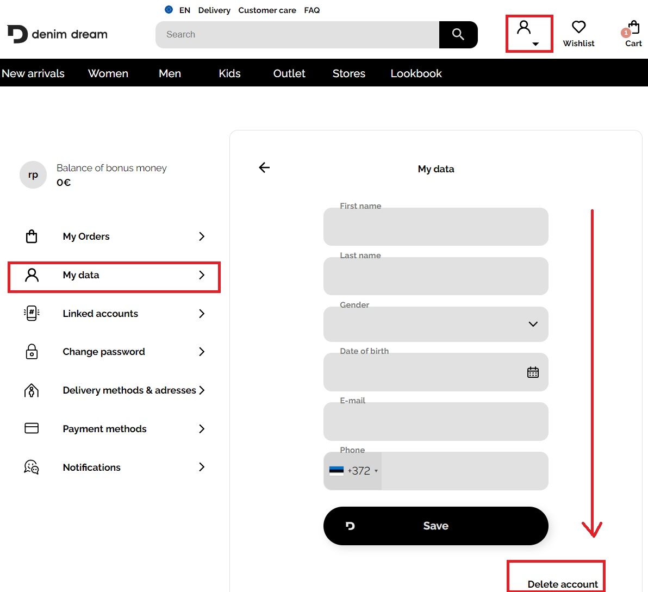
Task: Open the +372 country code selector
Action: tap(353, 471)
